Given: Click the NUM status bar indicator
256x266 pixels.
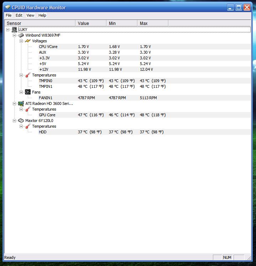Looking at the screenshot, I should tap(227, 257).
